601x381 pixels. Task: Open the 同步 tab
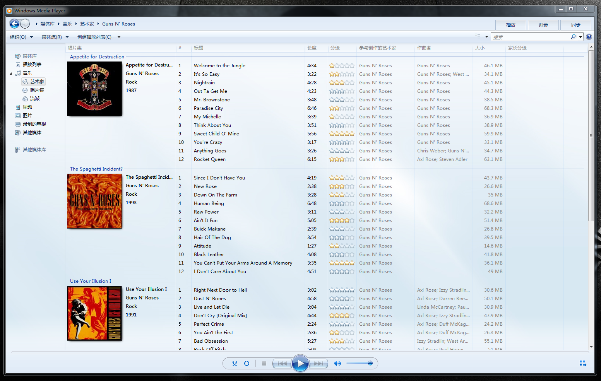[576, 25]
